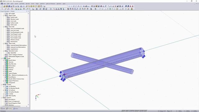Toggle the Mesh Quality checkbox
The image size is (199, 112).
pos(6,96)
